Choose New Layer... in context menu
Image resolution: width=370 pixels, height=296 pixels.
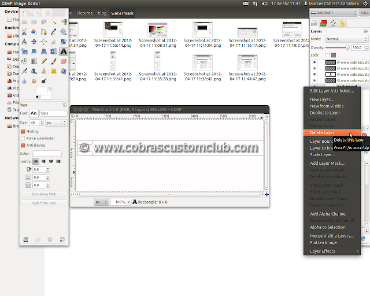[332, 99]
